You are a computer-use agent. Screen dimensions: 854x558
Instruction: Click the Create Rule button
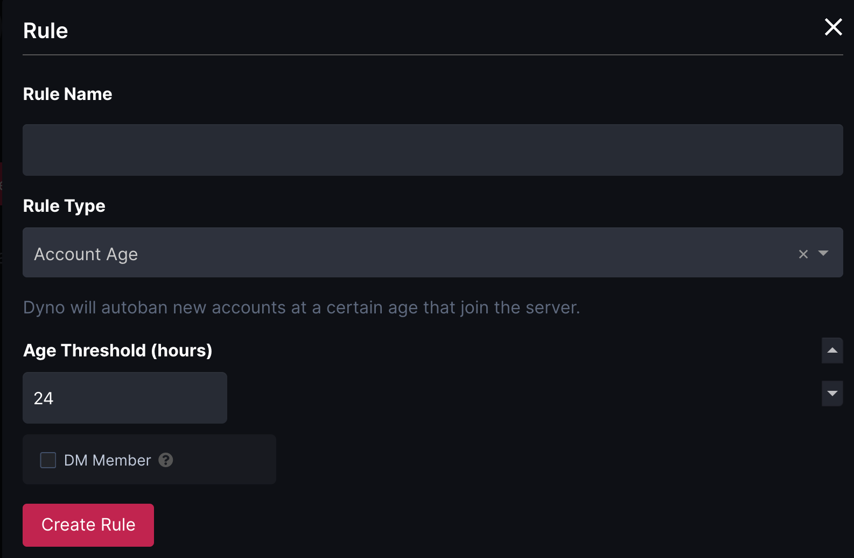(x=88, y=525)
